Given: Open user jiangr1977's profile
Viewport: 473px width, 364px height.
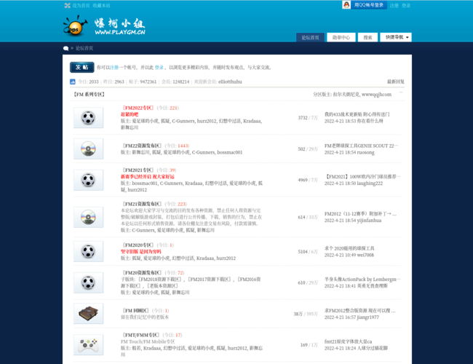Looking at the screenshot, I should coord(368,317).
